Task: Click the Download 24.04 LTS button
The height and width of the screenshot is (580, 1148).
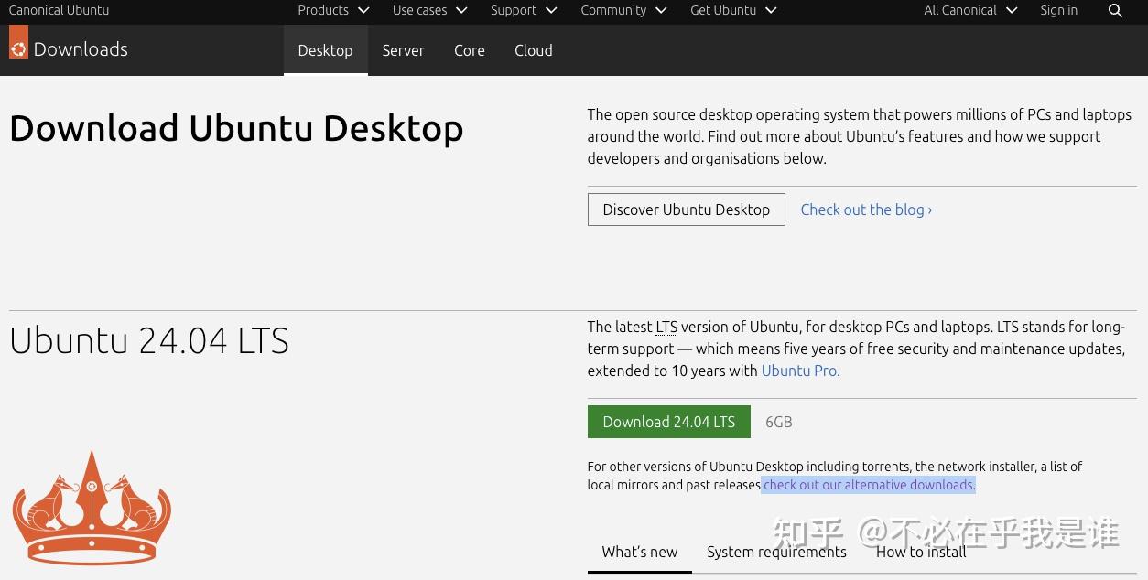Action: (x=668, y=422)
